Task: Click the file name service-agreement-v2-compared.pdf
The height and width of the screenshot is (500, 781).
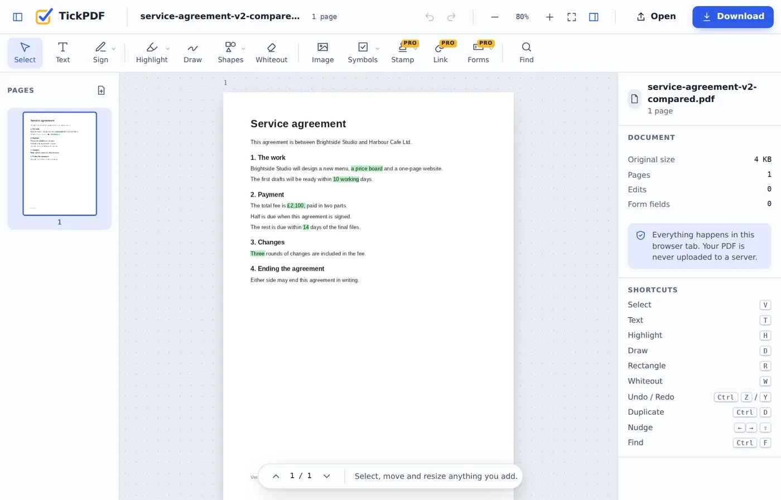Action: point(702,93)
